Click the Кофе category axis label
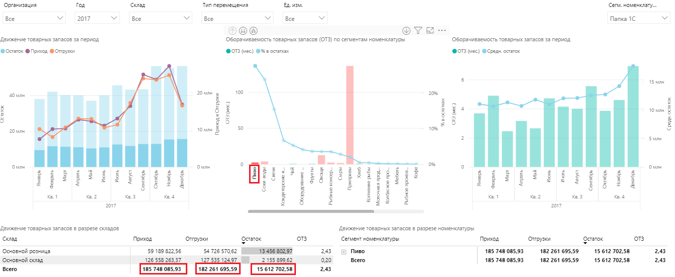This screenshot has height=277, width=675. point(416,174)
